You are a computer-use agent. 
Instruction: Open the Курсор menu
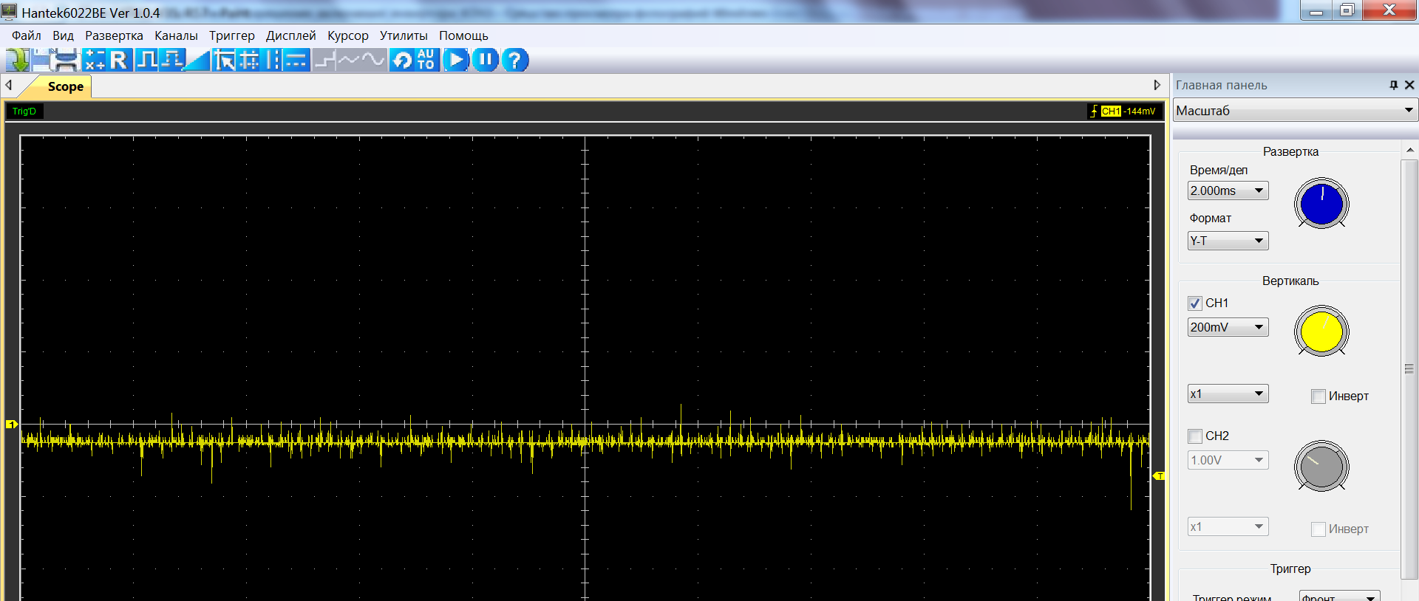347,35
